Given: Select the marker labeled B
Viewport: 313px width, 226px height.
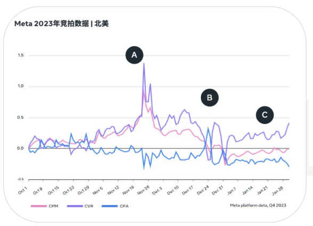Looking at the screenshot, I should 210,97.
